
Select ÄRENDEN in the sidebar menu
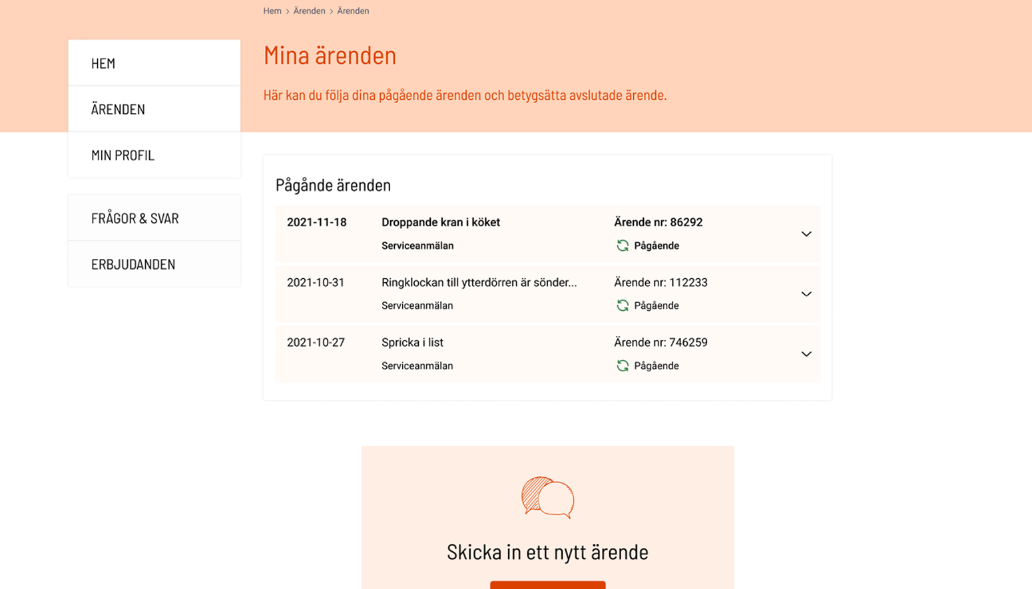154,109
